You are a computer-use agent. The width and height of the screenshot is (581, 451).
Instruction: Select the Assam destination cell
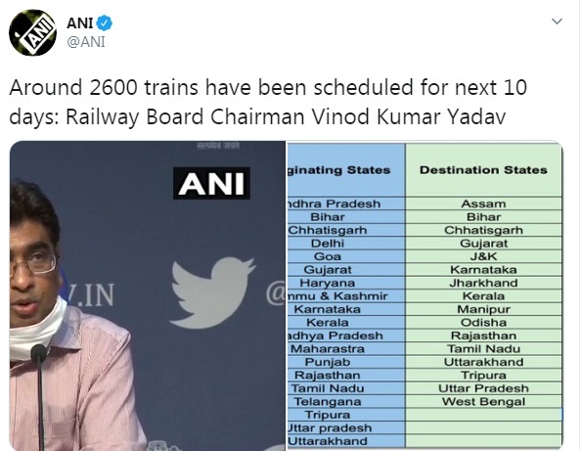click(x=483, y=203)
